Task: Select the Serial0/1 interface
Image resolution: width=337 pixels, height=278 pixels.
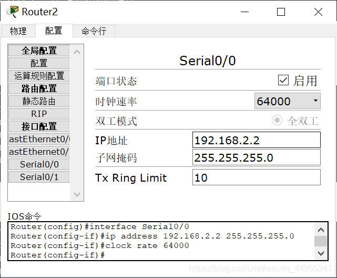Action: coord(39,177)
